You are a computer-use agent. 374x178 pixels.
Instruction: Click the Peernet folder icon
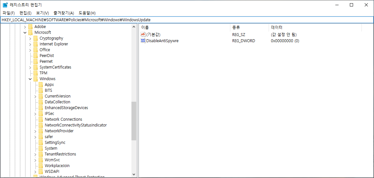point(35,61)
